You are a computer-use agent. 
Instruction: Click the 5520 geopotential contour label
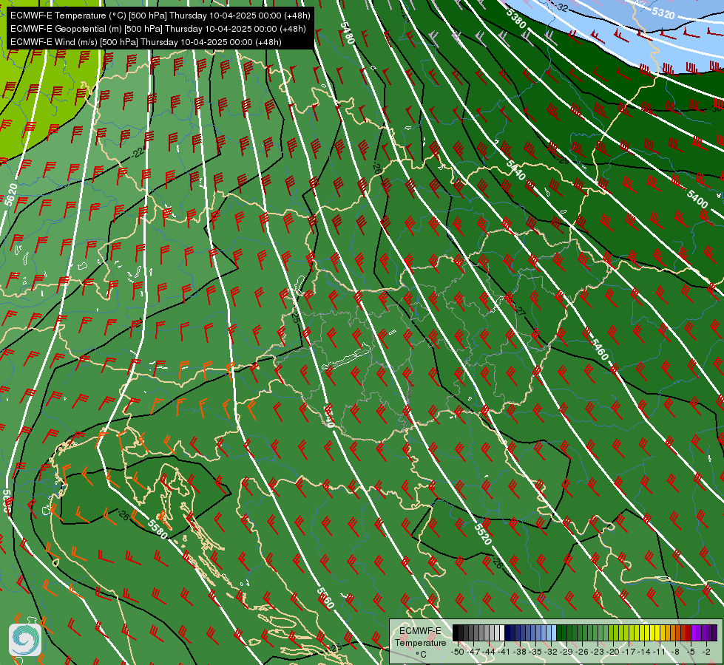[x=483, y=534]
